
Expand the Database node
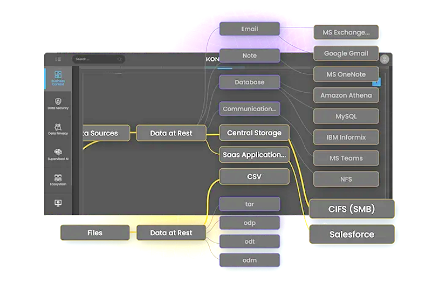click(249, 82)
